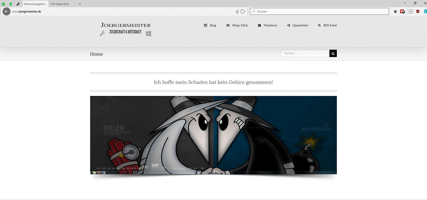Open the uBlock Origin shield icon
The width and height of the screenshot is (427, 200).
tap(418, 11)
